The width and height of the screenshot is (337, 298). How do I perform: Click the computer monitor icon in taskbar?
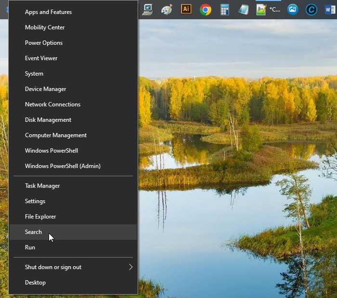147,10
